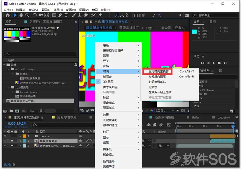Toggle solo switch for layer 2
Viewport: 241px width, 169px height.
12,140
